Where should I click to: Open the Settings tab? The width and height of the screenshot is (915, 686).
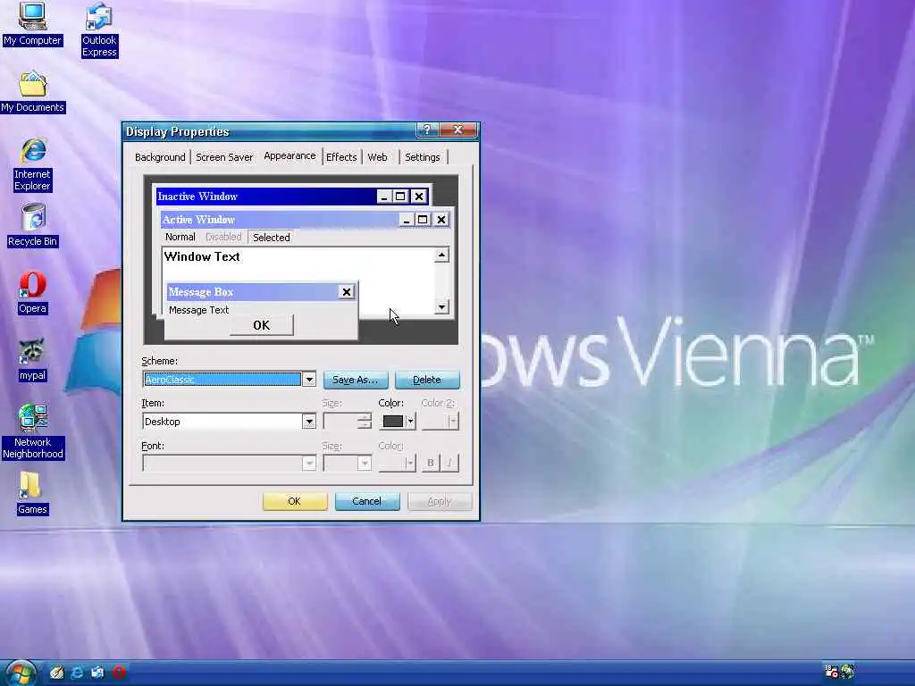point(423,157)
